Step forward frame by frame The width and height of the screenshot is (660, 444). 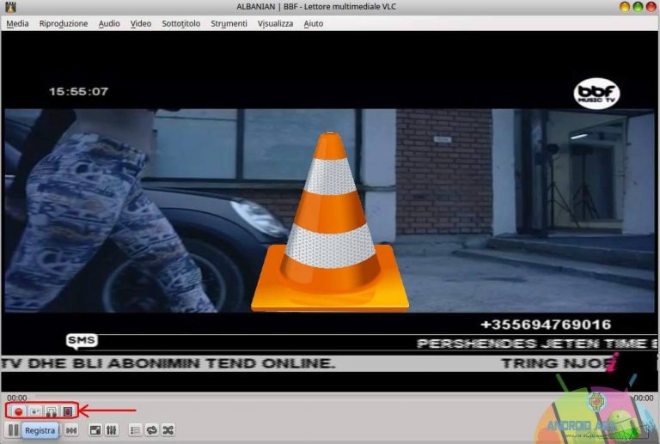[68, 411]
